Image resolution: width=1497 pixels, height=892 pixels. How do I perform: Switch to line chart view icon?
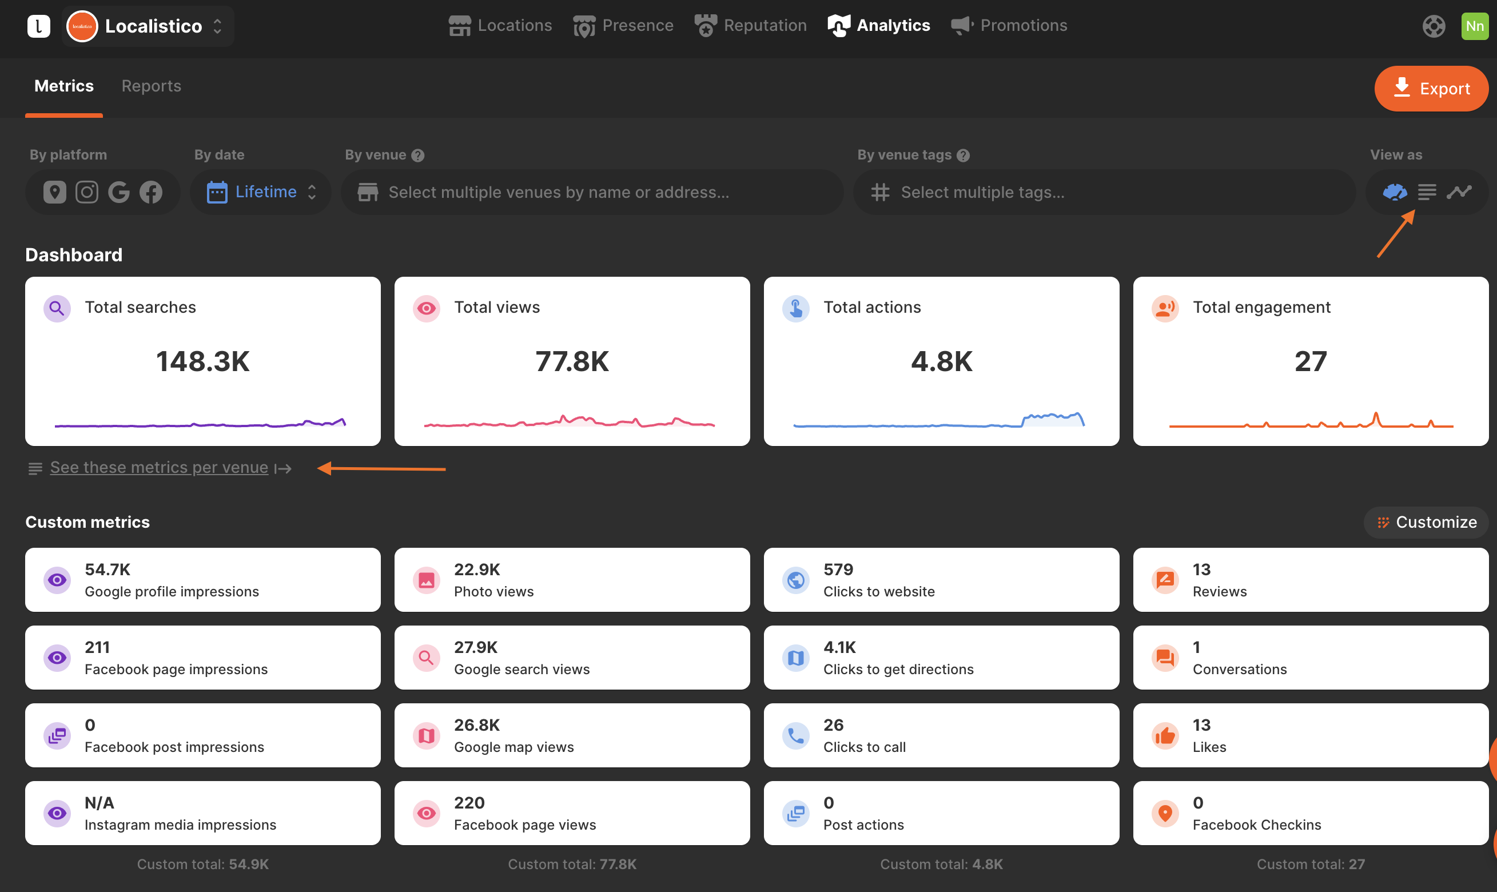(1459, 192)
